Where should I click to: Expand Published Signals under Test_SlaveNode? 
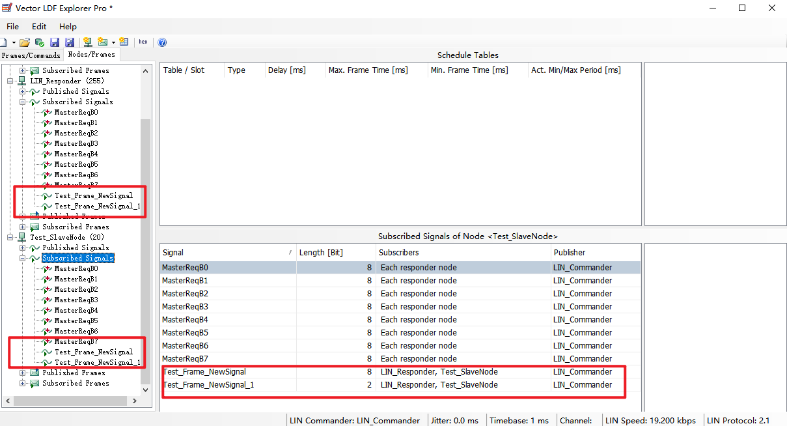[x=23, y=248]
